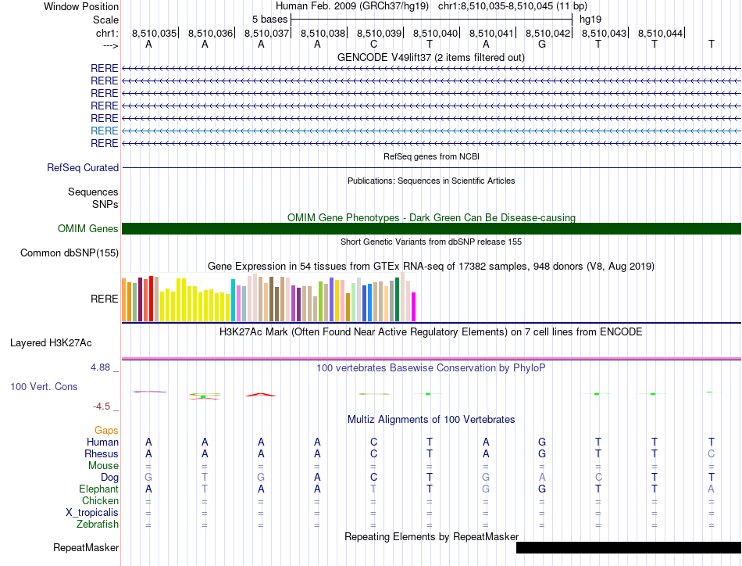Click the chr1: ruler label
Screen dimensions: 742x566
[107, 34]
